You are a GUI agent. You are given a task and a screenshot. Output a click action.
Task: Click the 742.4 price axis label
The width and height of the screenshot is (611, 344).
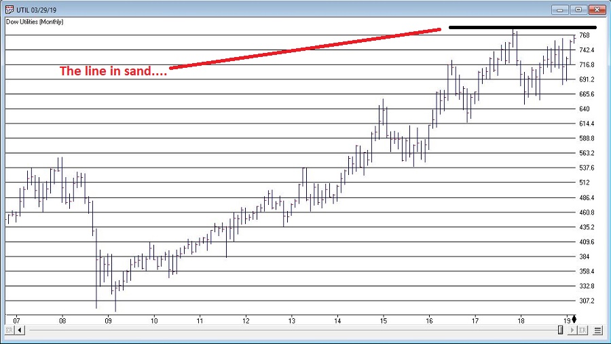[587, 50]
